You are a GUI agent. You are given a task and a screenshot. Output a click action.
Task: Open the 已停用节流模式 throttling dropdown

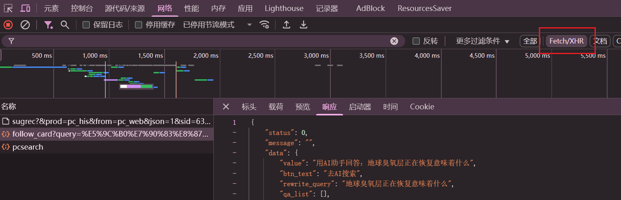click(x=217, y=25)
